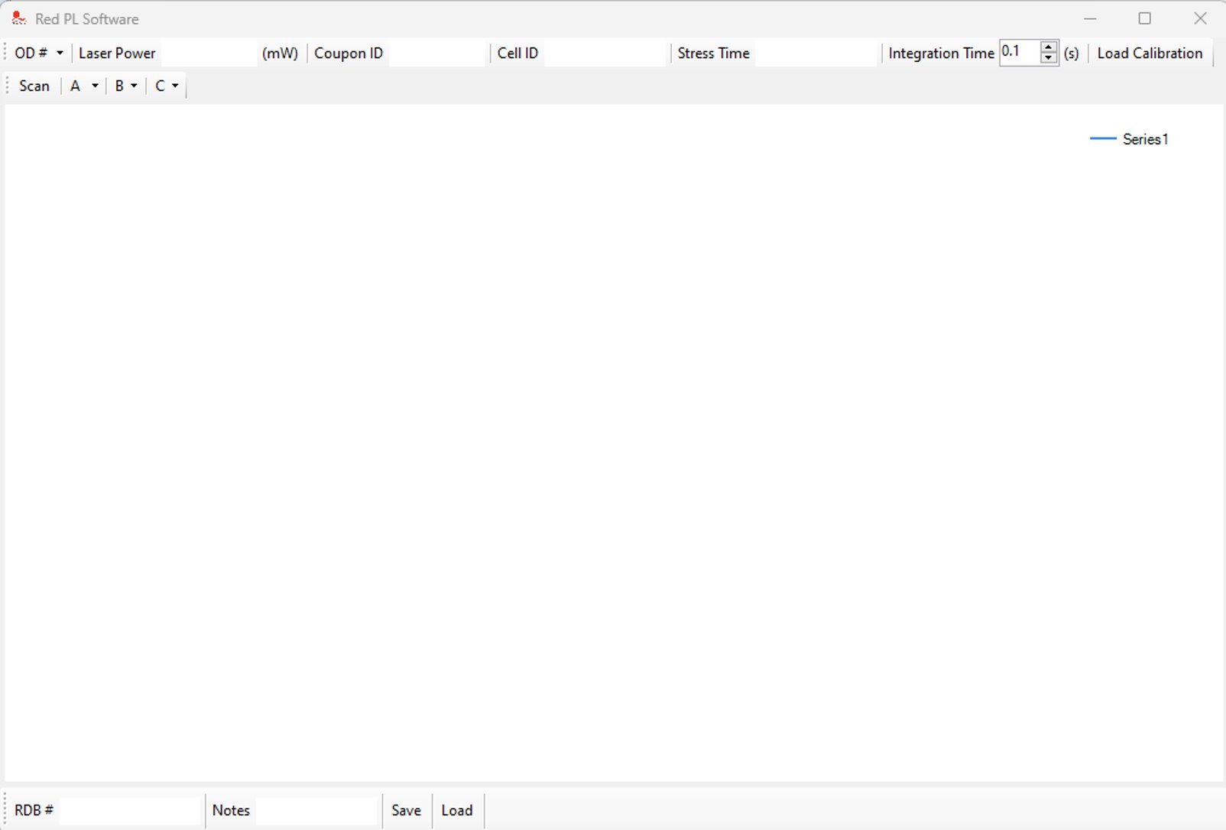
Task: Expand the B dropdown menu
Action: coord(126,86)
